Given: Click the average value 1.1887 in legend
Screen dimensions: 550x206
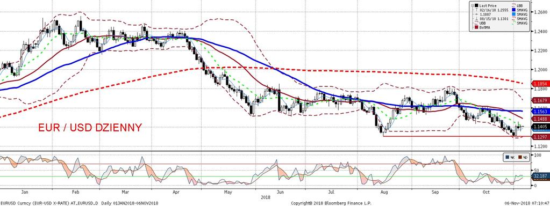Looking at the screenshot, I should 485,14.
